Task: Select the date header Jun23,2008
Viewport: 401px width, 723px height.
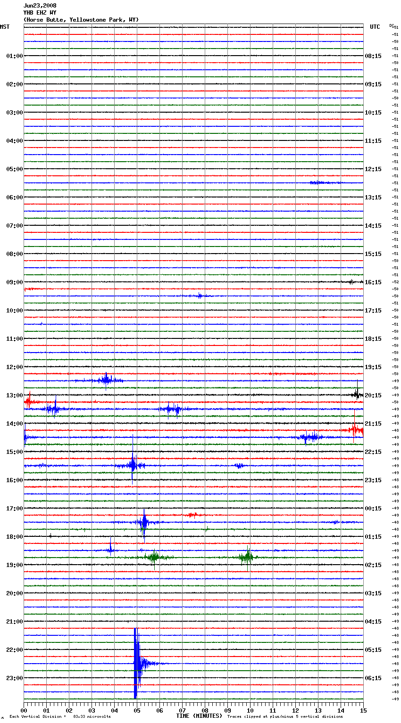Action: 40,6
